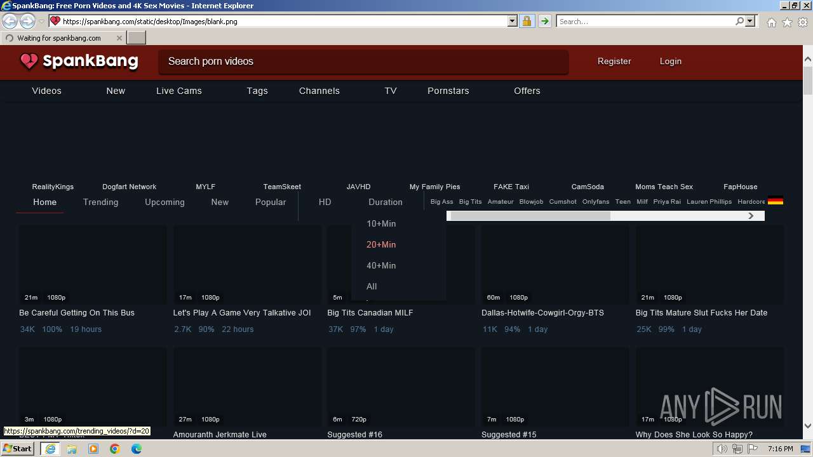813x457 pixels.
Task: Click the taskbar clock showing 7:16 PM
Action: [780, 449]
